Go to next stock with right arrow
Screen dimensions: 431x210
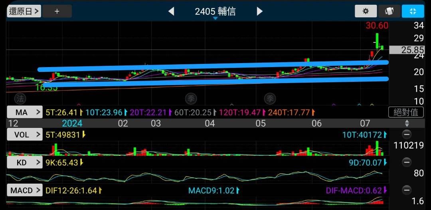260,12
